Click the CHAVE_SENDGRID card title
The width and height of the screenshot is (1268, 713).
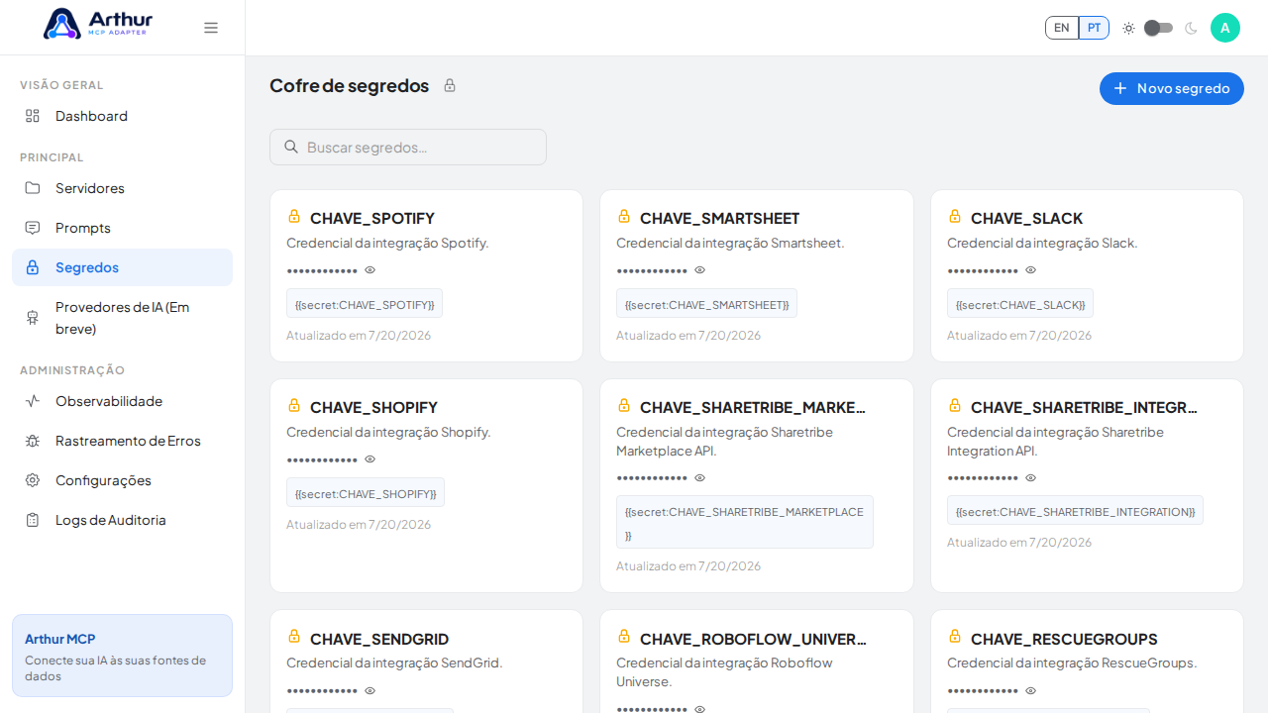[379, 640]
